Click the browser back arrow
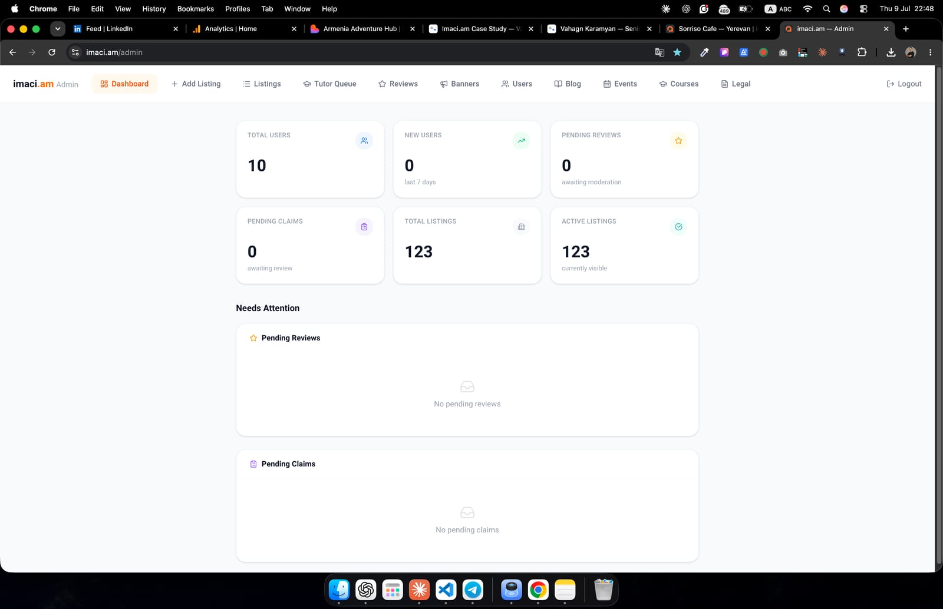The height and width of the screenshot is (609, 943). tap(13, 52)
